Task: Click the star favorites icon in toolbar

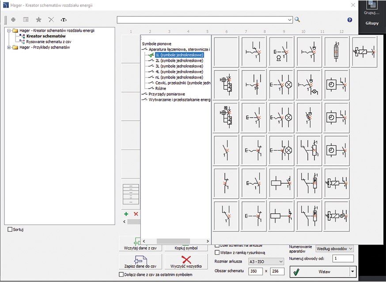Action: pos(38,20)
